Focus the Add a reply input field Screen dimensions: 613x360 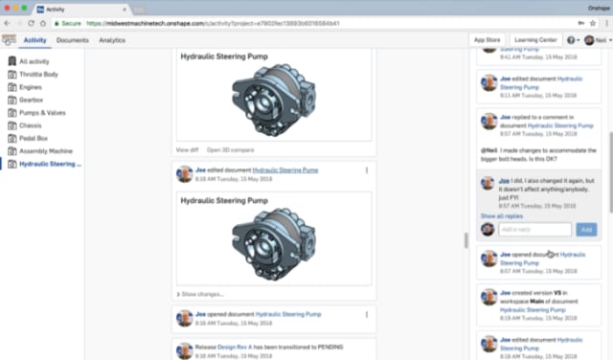[534, 230]
